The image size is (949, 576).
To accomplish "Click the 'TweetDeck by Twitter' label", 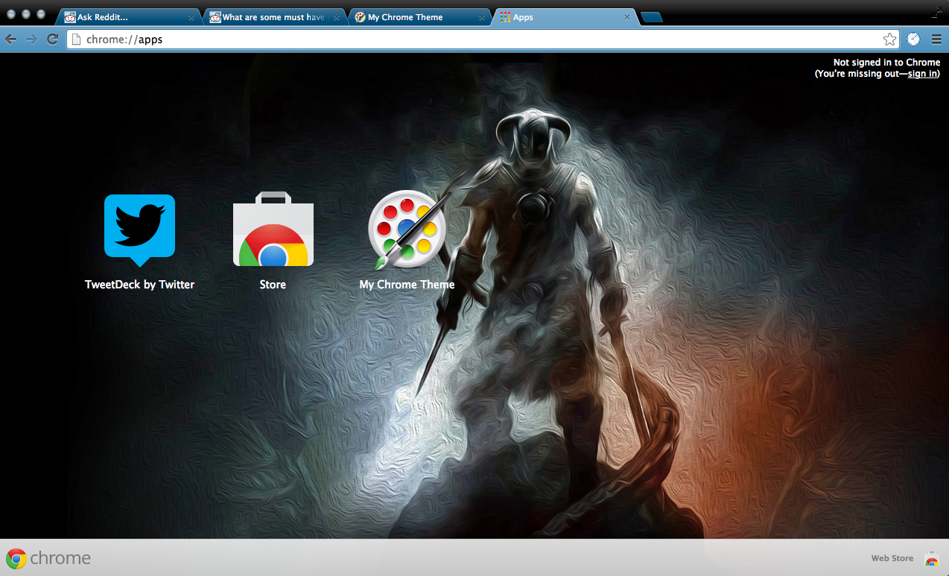I will (139, 285).
